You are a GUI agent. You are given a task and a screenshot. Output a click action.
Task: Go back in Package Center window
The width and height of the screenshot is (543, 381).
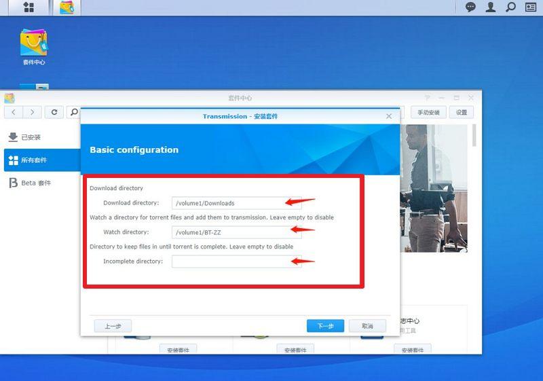pos(14,112)
